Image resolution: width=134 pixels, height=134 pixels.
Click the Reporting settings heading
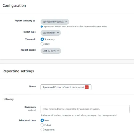coord(18,71)
